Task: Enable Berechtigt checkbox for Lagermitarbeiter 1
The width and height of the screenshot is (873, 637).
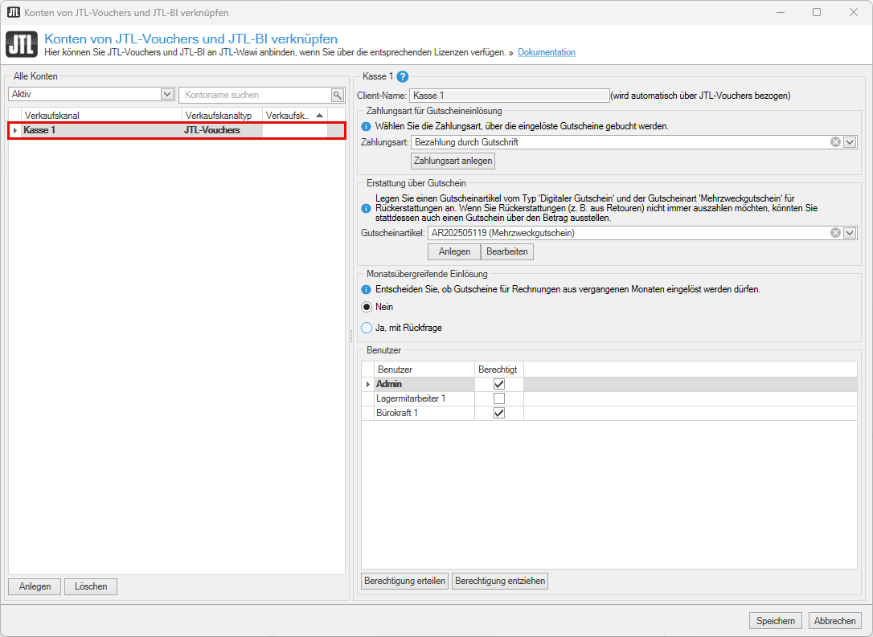Action: [499, 398]
